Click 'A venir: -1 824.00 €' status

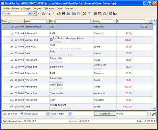click(79, 121)
